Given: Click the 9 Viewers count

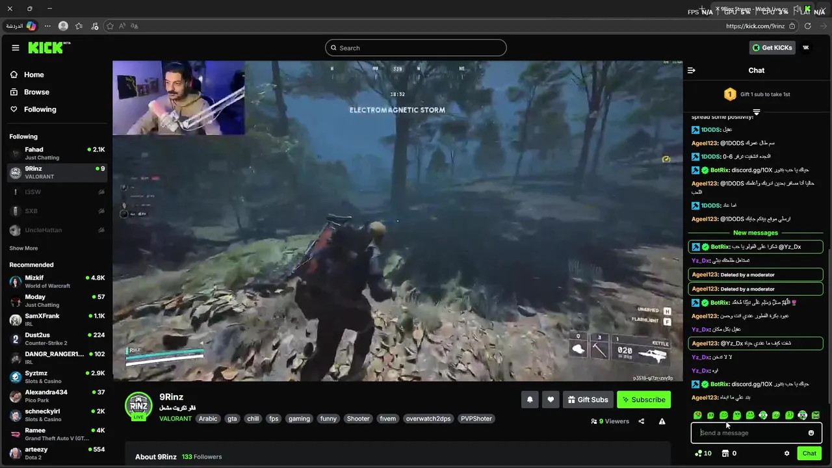Looking at the screenshot, I should [x=610, y=421].
